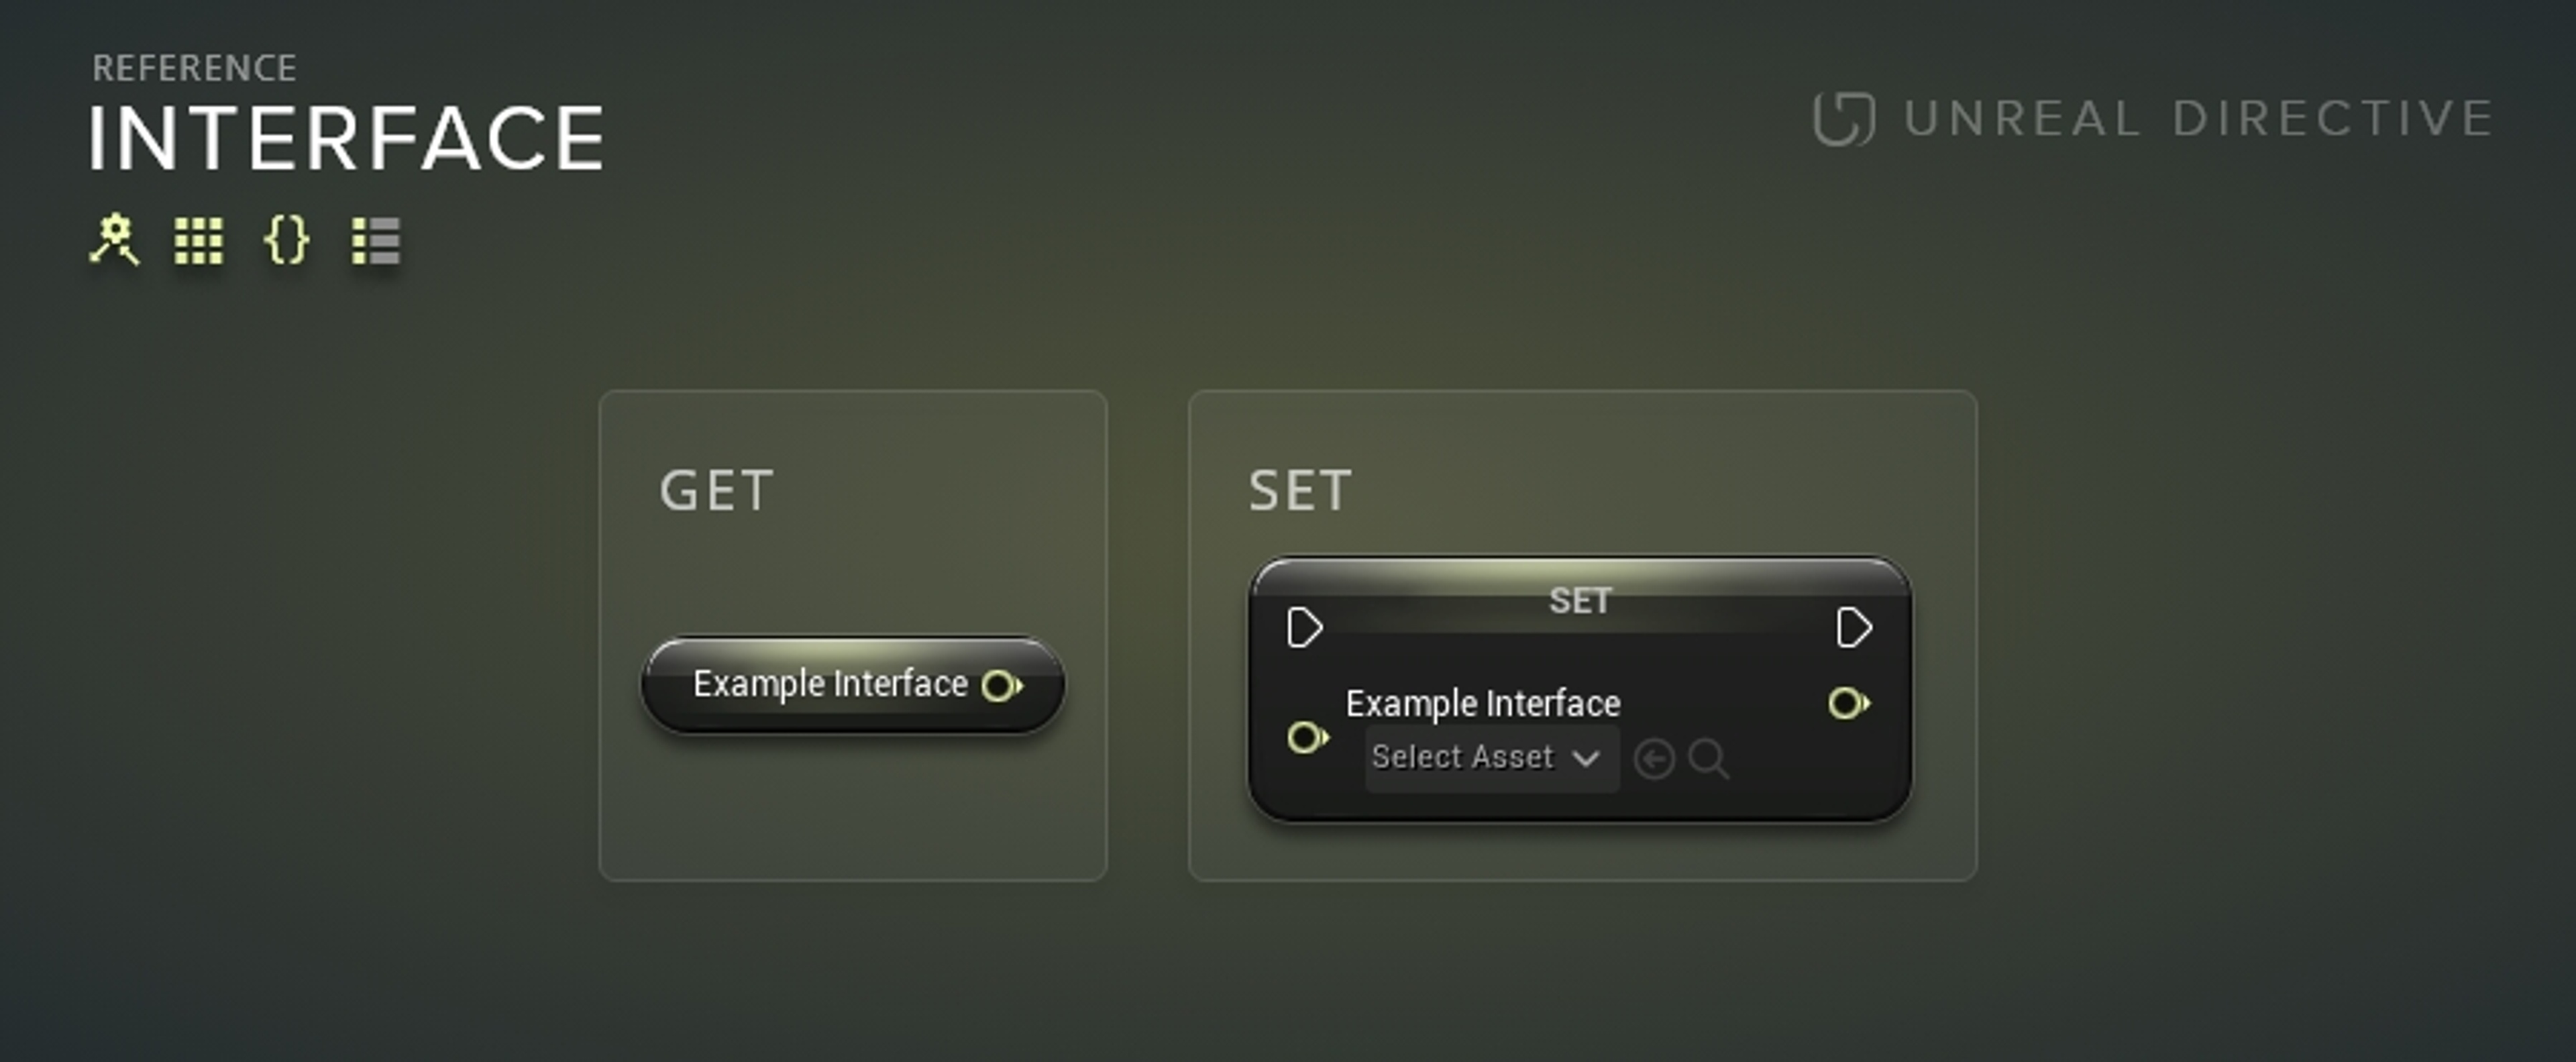Click the REFERENCE label above the title
2576x1062 pixels.
click(x=194, y=68)
